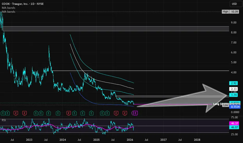Viewport: 243px width, 143px height.
Task: Click the 6.00 price axis tick
Action: click(234, 53)
